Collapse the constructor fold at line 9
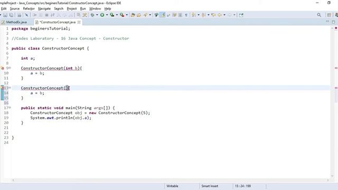Viewport: 338px width, 190px height. (x=10, y=68)
